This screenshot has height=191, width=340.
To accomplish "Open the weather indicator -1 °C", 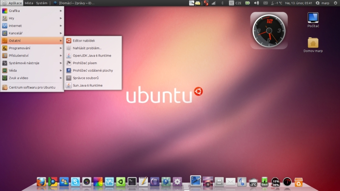I will [x=277, y=3].
